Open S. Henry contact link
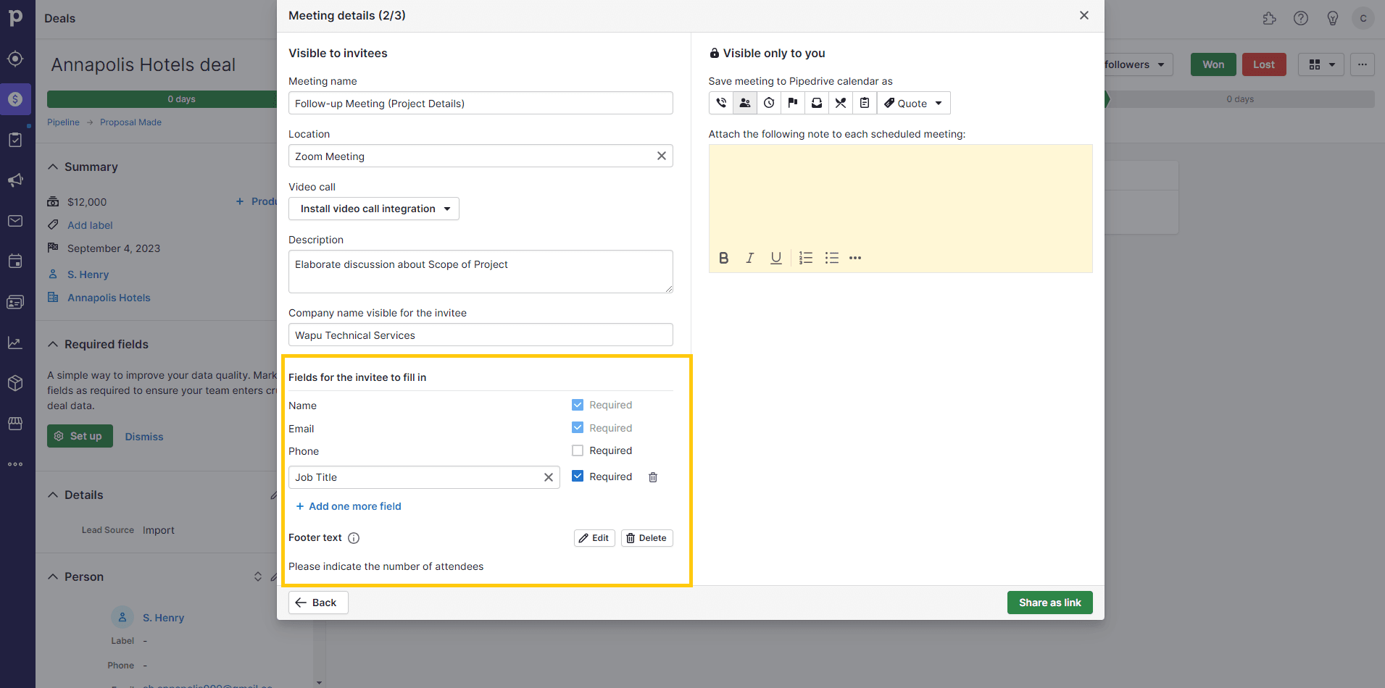Screen dimensions: 1385x688 tap(88, 274)
